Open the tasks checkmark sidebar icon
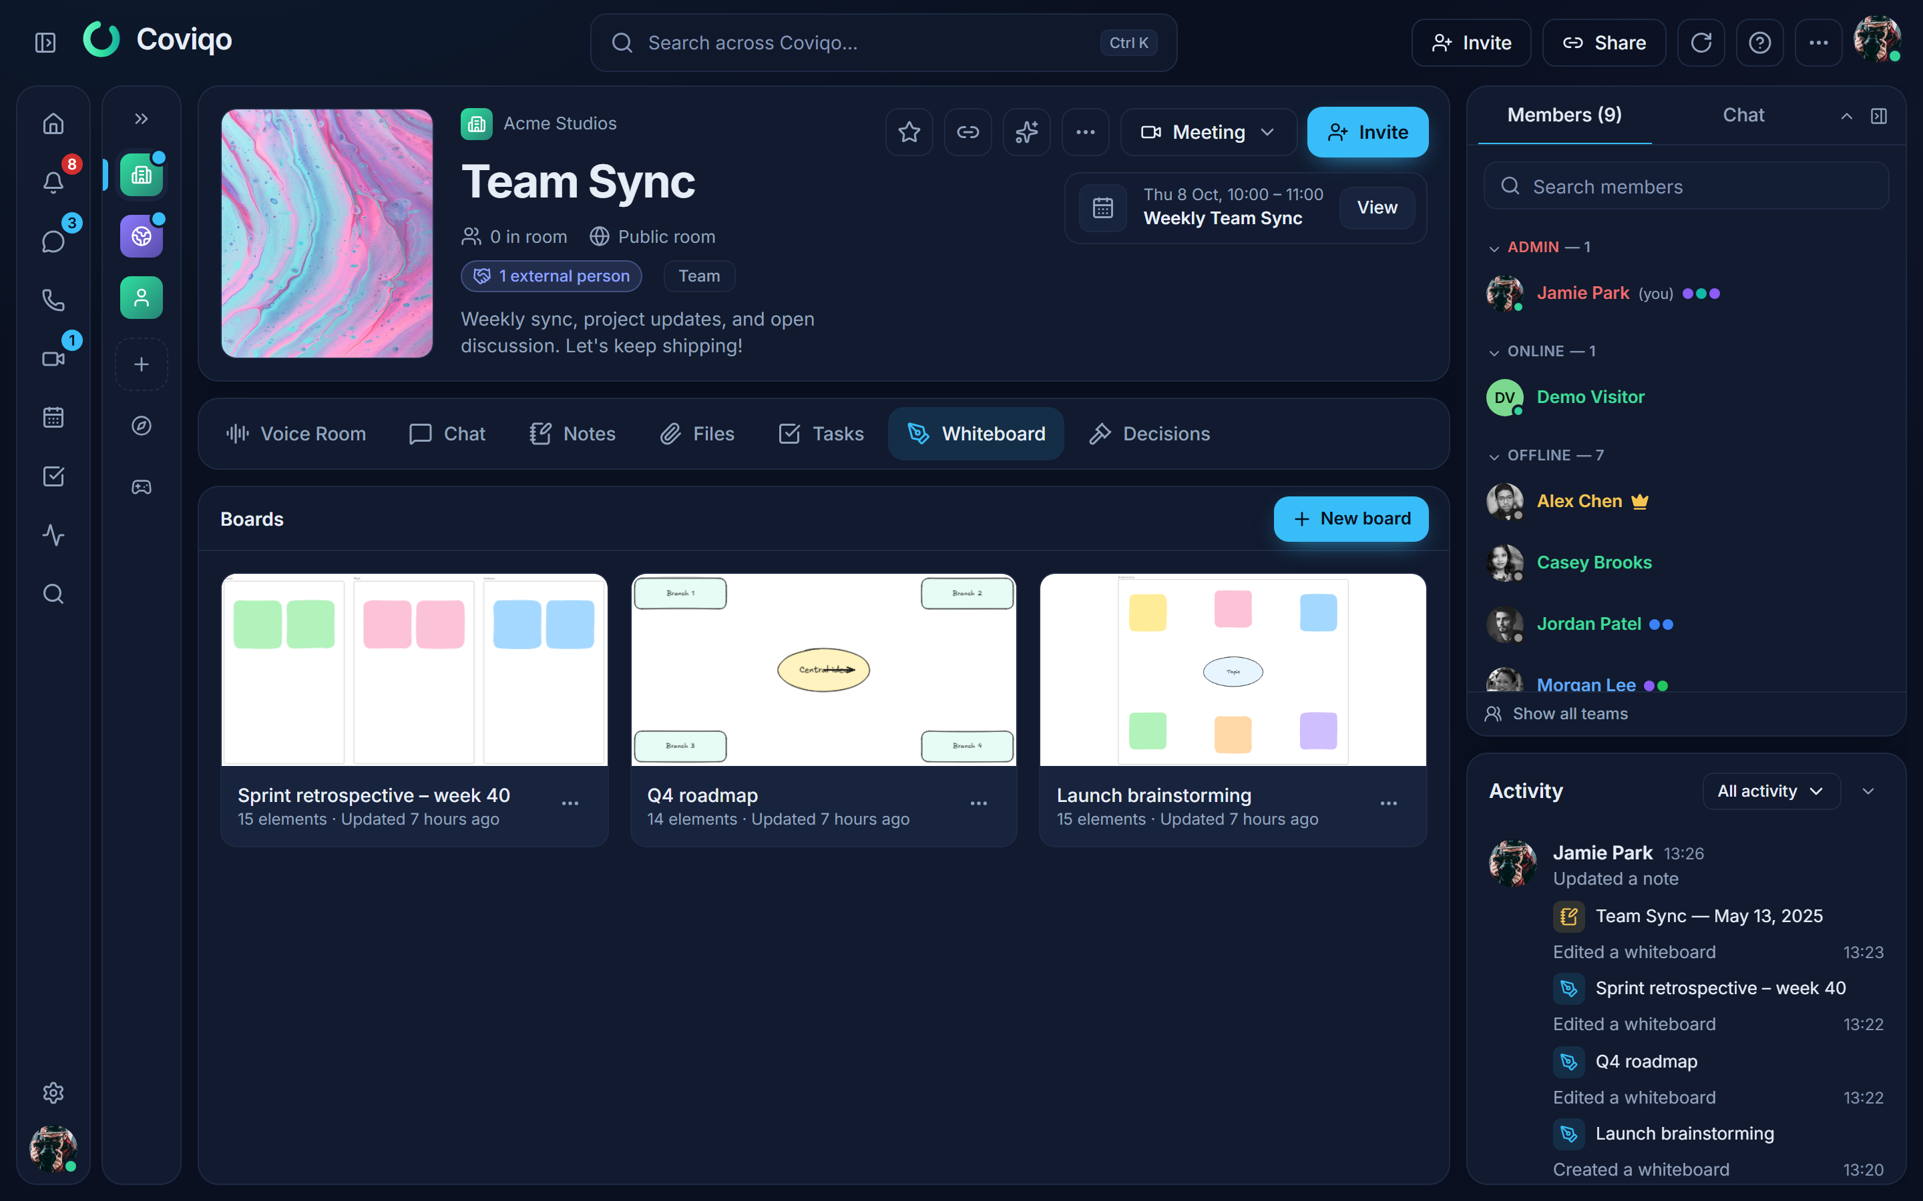 click(53, 476)
